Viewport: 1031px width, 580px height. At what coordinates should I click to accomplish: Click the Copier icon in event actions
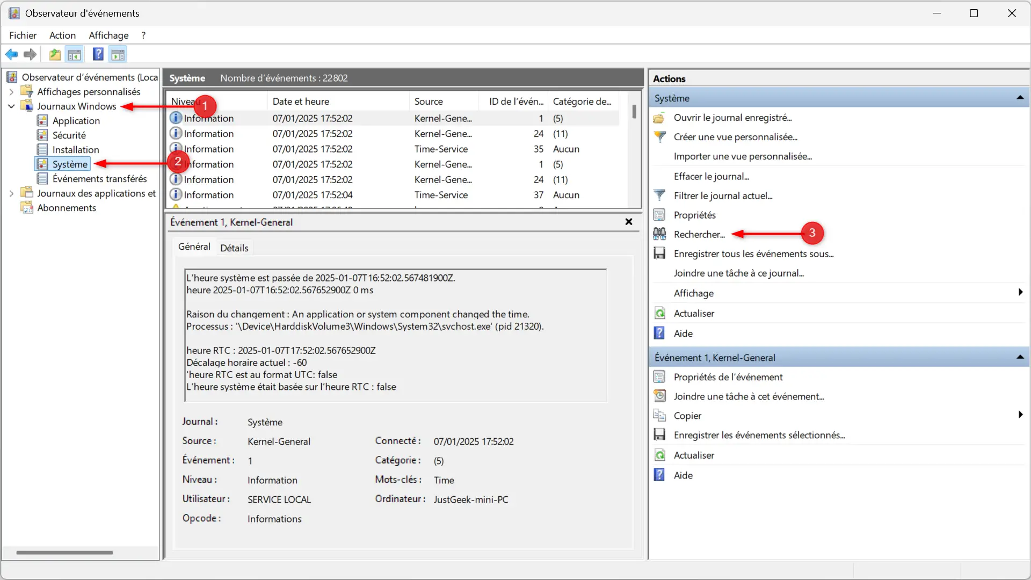point(659,416)
